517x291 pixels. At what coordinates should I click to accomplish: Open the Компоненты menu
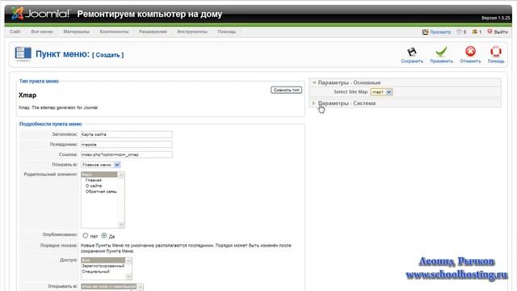[x=114, y=32]
